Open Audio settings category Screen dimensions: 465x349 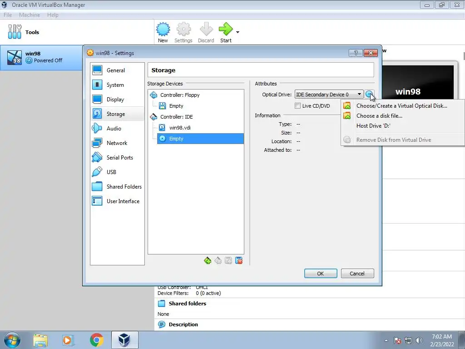(118, 129)
